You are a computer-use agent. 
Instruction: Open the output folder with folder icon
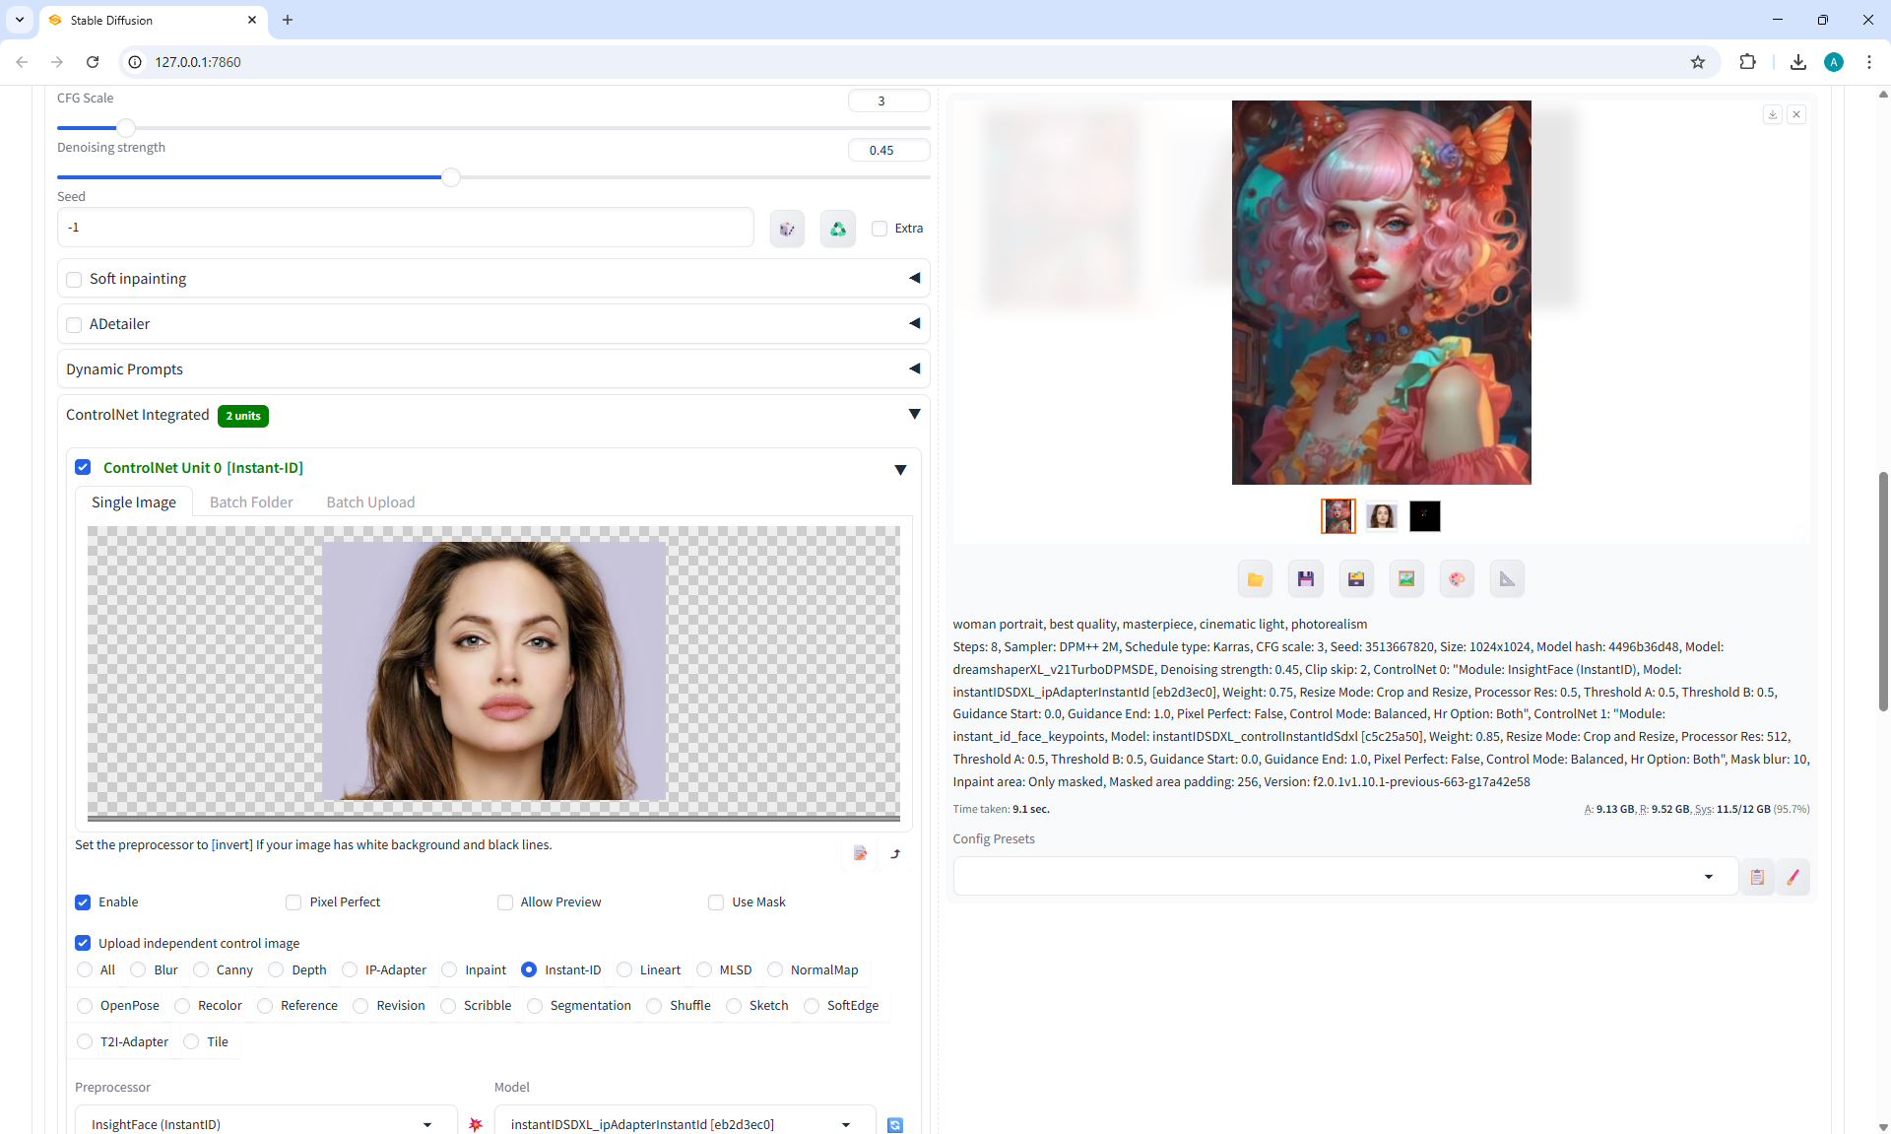tap(1255, 579)
